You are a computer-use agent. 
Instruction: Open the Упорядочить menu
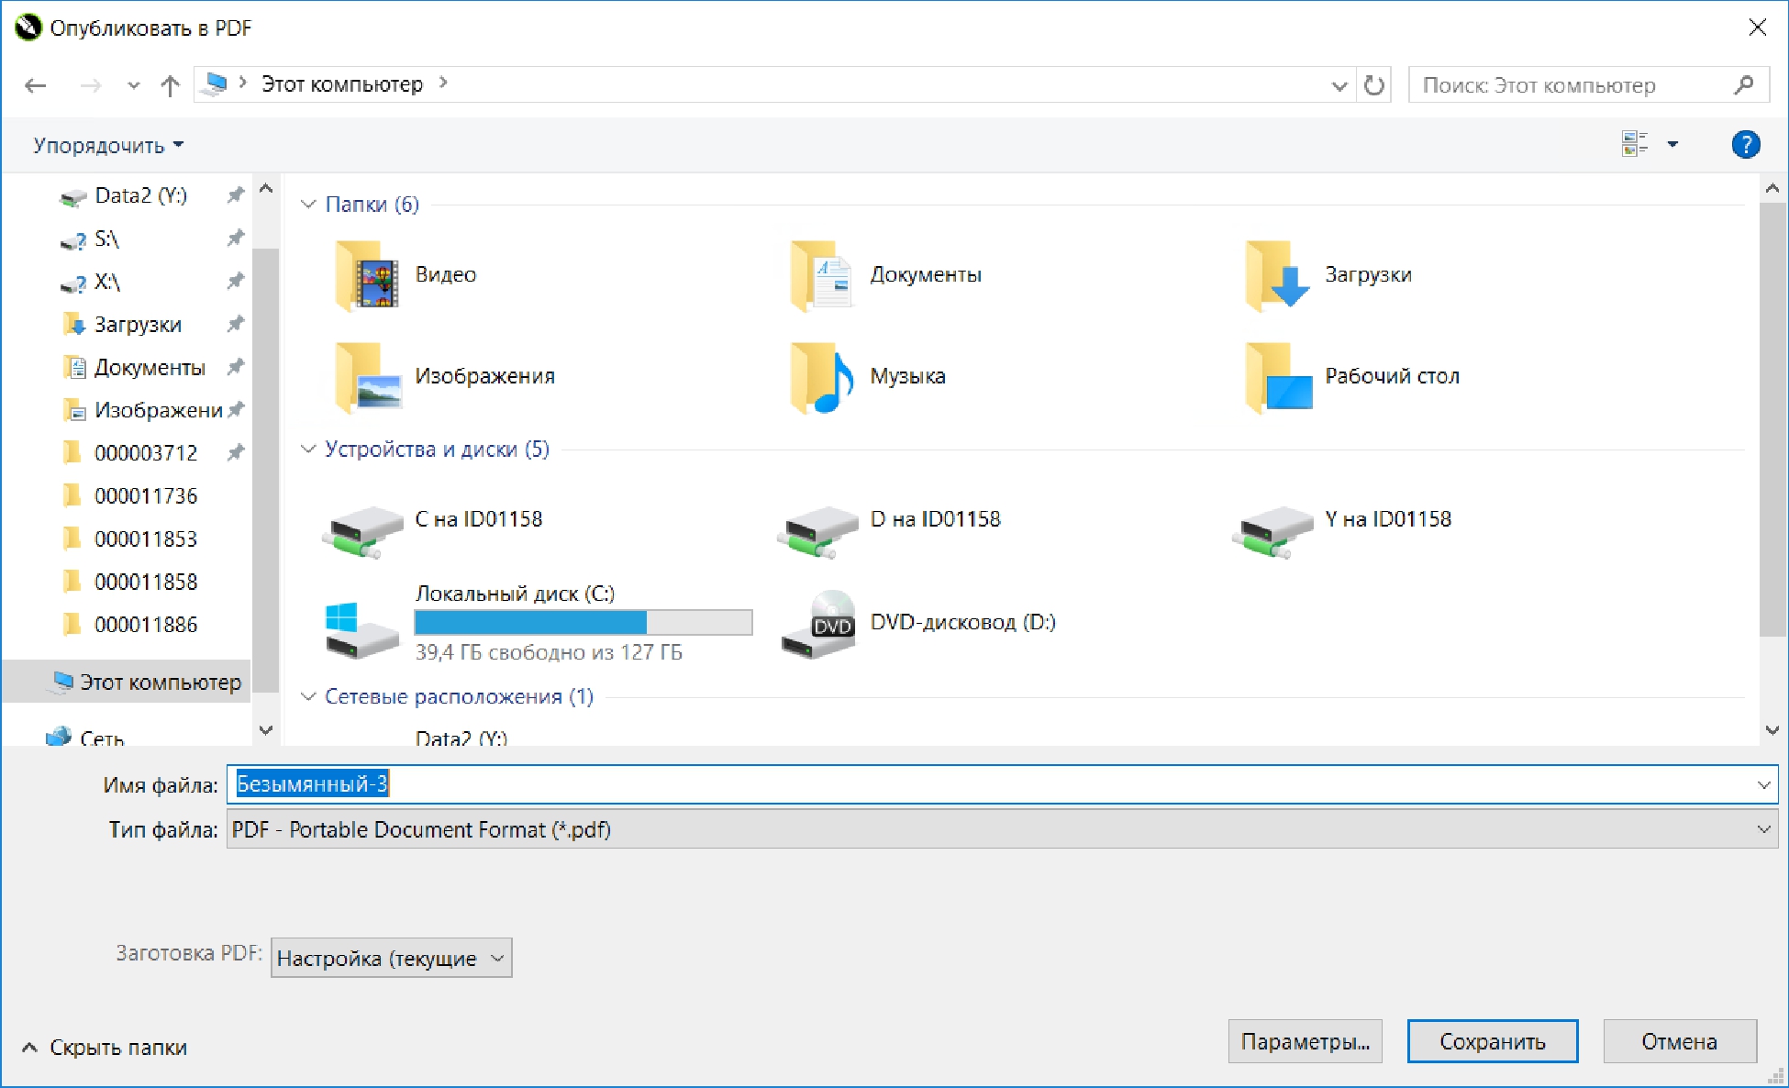(108, 145)
